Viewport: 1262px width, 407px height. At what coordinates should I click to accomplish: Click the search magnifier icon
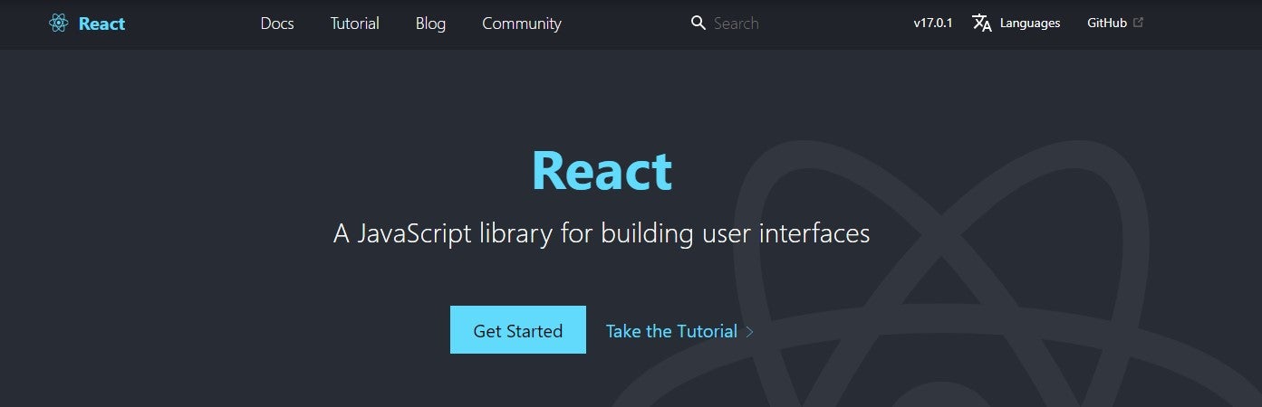(x=698, y=23)
